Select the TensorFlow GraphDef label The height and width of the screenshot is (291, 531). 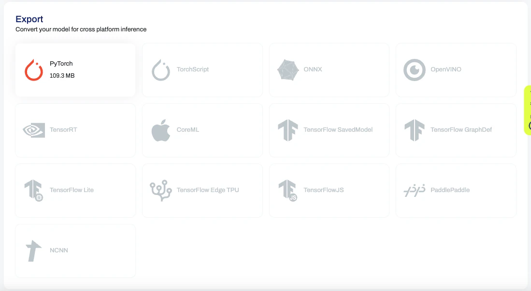(461, 130)
